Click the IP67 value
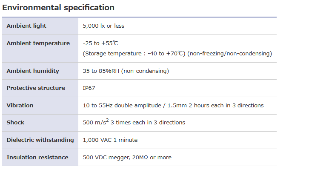Image resolution: width=309 pixels, height=184 pixels. [x=89, y=88]
